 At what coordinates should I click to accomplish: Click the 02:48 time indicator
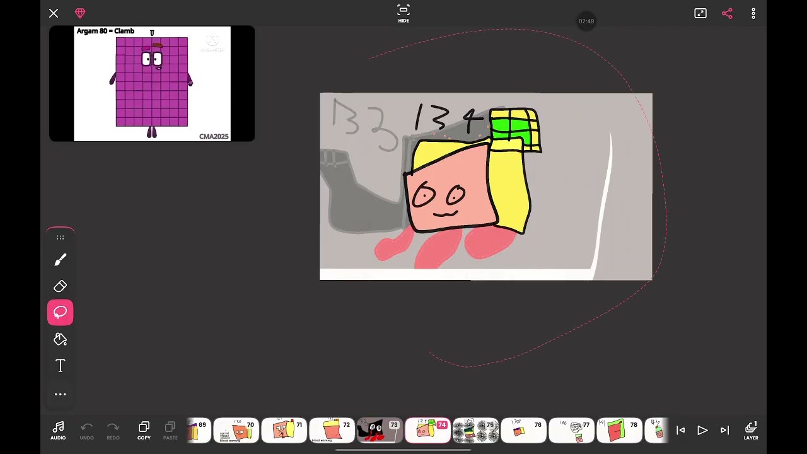pos(586,21)
